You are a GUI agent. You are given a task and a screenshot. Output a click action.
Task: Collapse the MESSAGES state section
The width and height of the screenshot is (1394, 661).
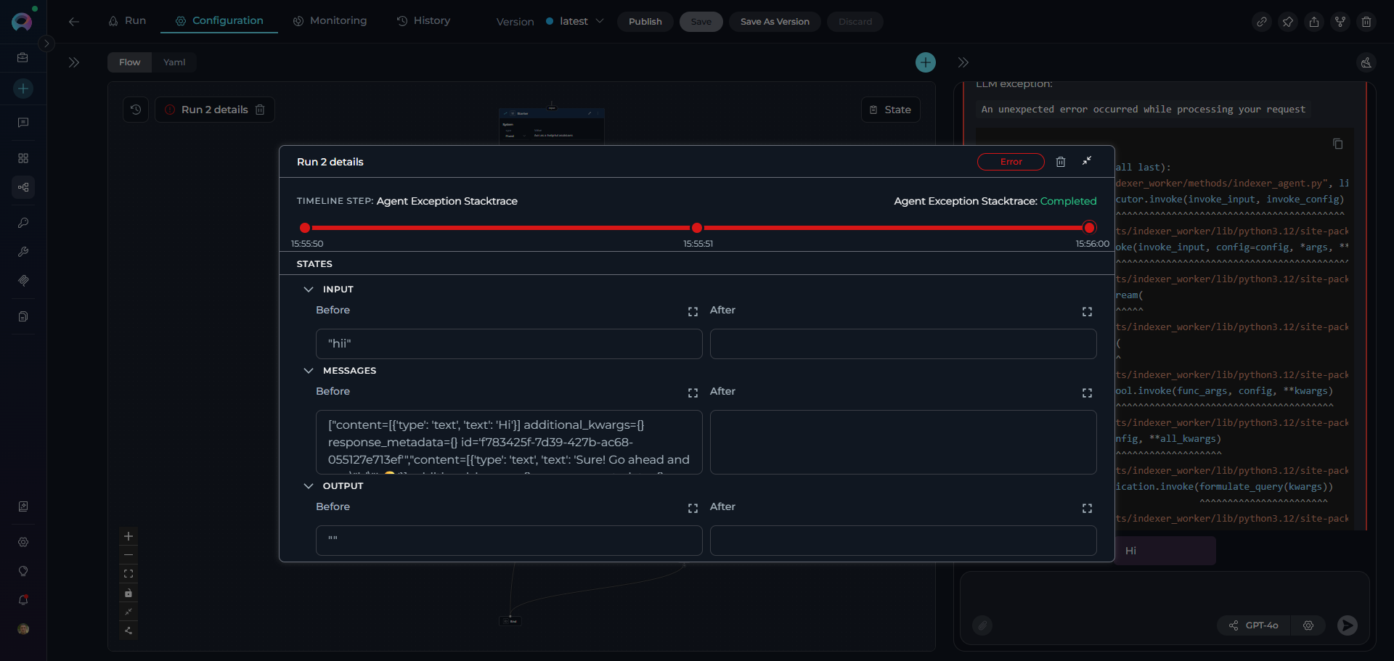pos(309,371)
